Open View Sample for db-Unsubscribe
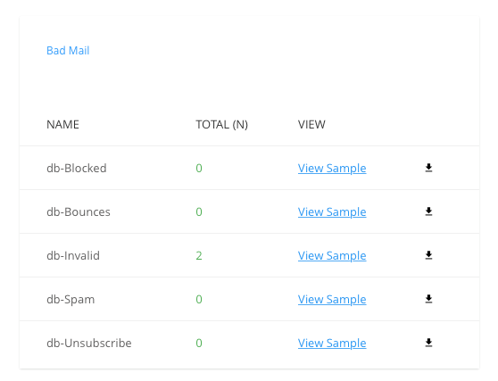 tap(332, 344)
